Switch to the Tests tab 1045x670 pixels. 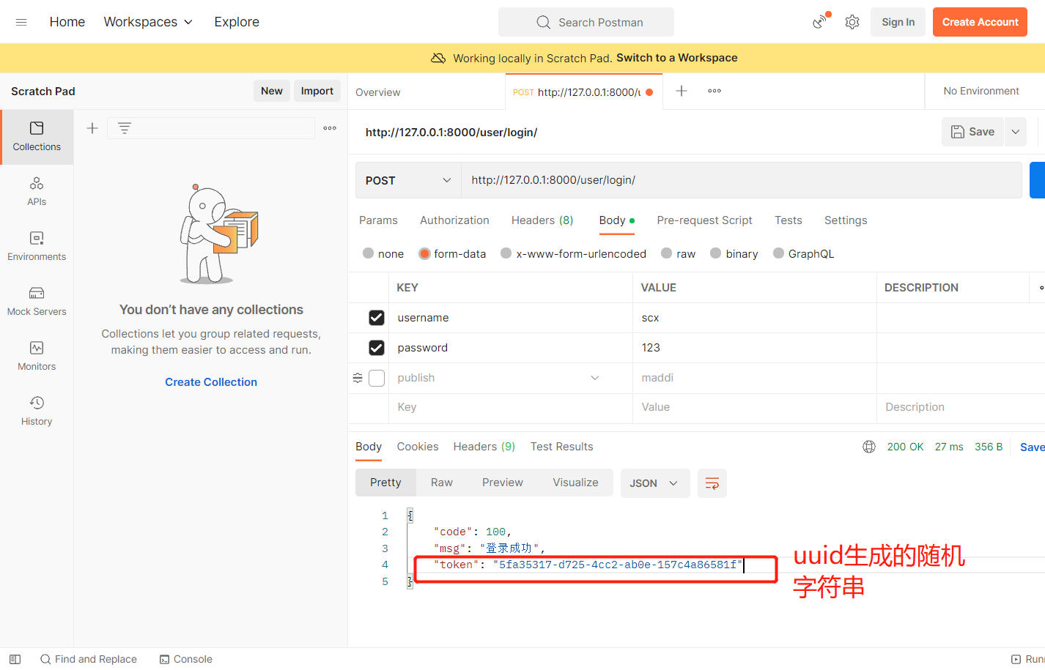(789, 220)
